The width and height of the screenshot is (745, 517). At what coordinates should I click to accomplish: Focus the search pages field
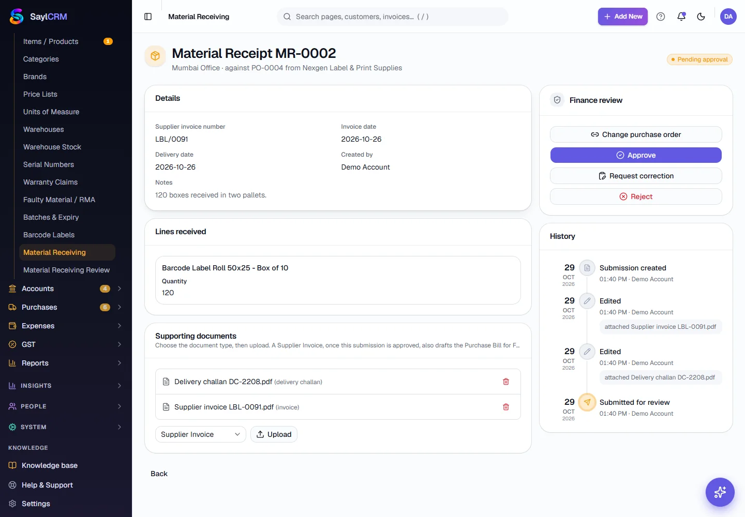click(393, 17)
